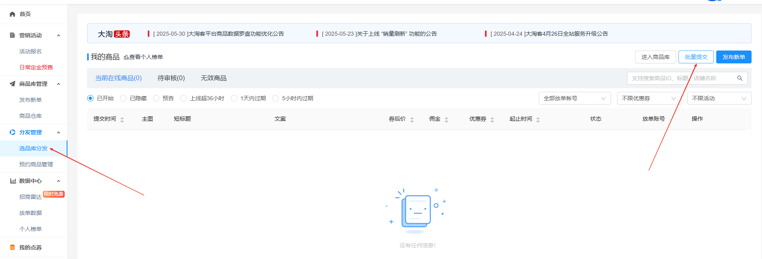Switch to the 待审核(0) tab

tap(171, 78)
